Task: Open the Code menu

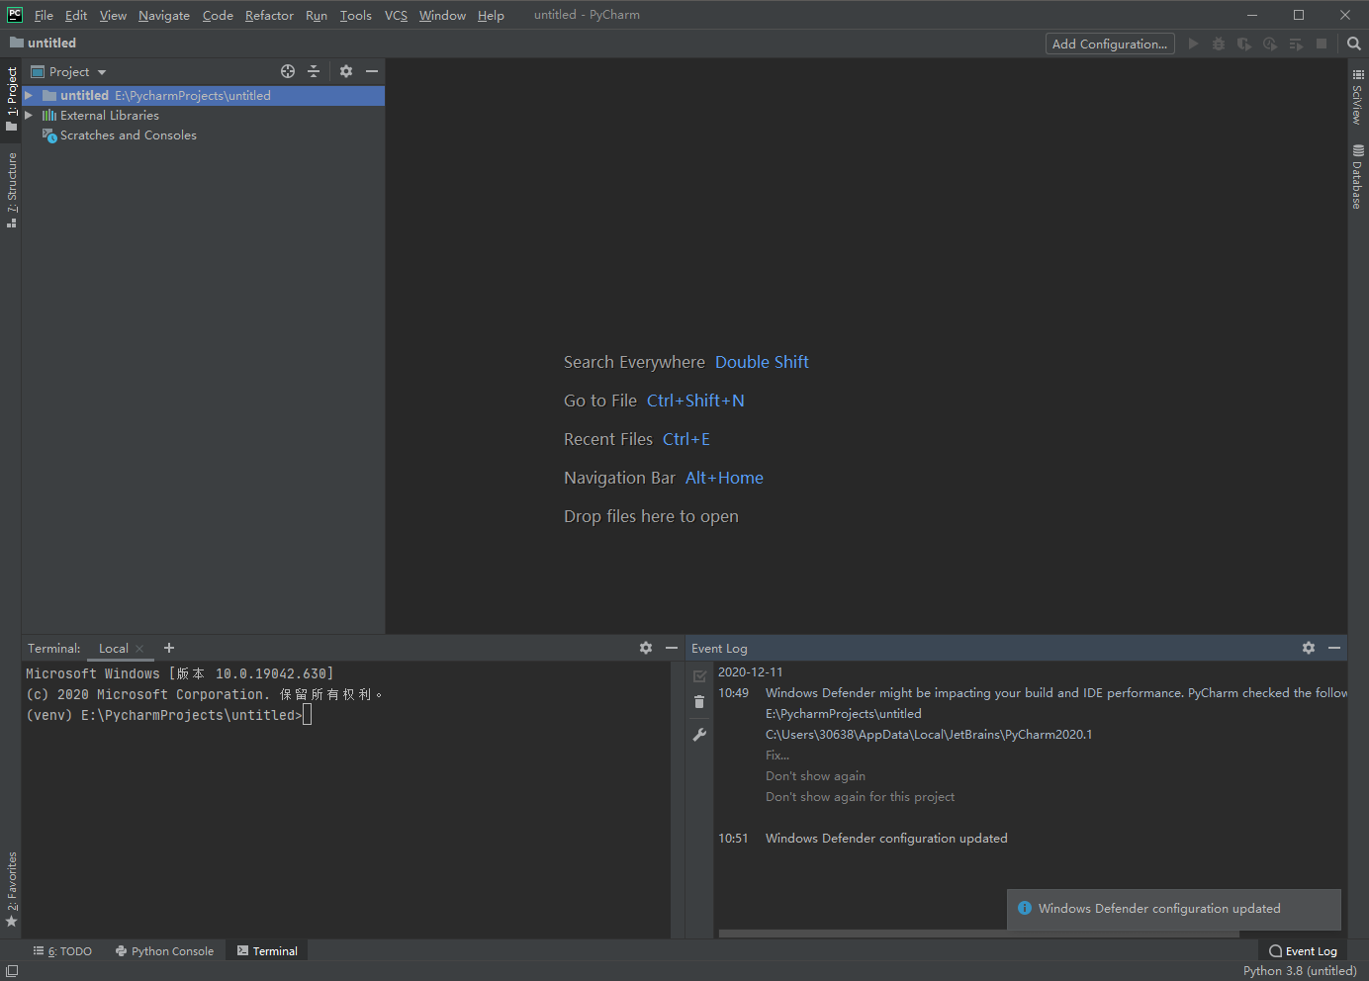Action: [218, 15]
